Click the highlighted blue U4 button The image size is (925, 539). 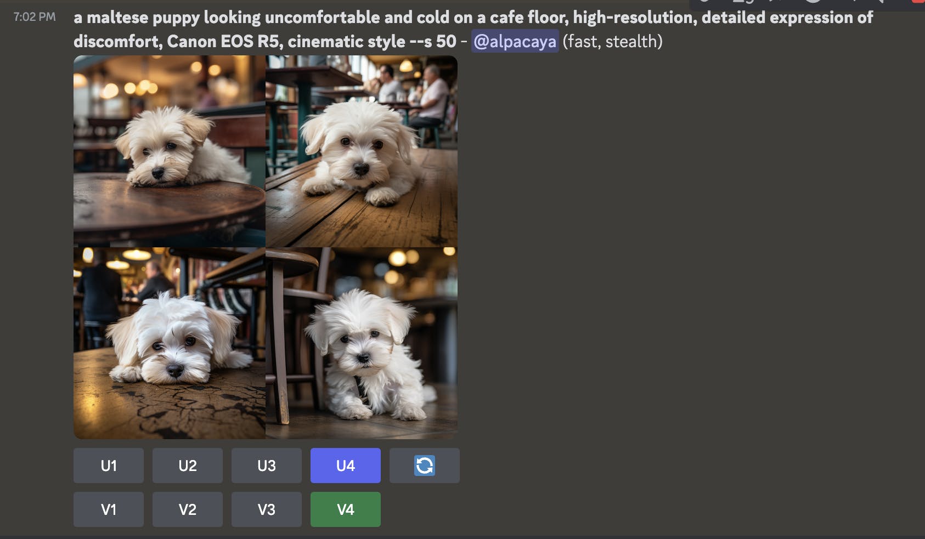(x=346, y=466)
